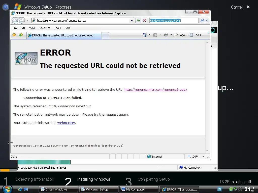258x193 pixels.
Task: Go back with the IE Back arrow
Action: pos(15,21)
